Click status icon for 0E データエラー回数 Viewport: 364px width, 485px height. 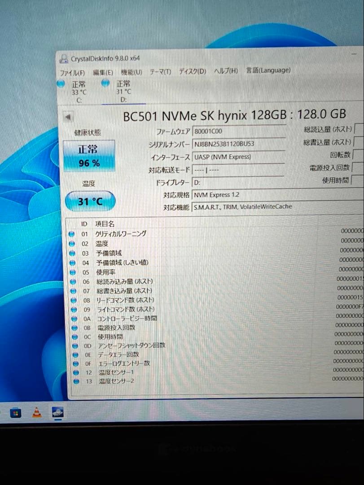[75, 355]
